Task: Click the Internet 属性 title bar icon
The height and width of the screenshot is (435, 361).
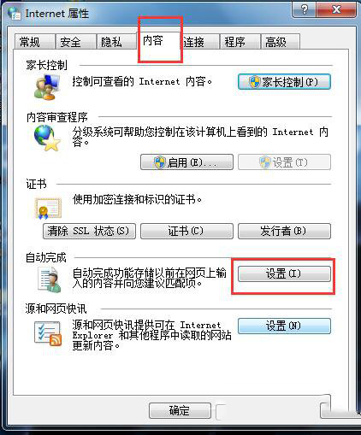Action: click(14, 14)
